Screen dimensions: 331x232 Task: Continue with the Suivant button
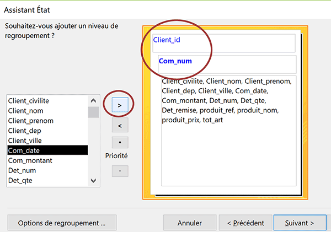point(300,223)
